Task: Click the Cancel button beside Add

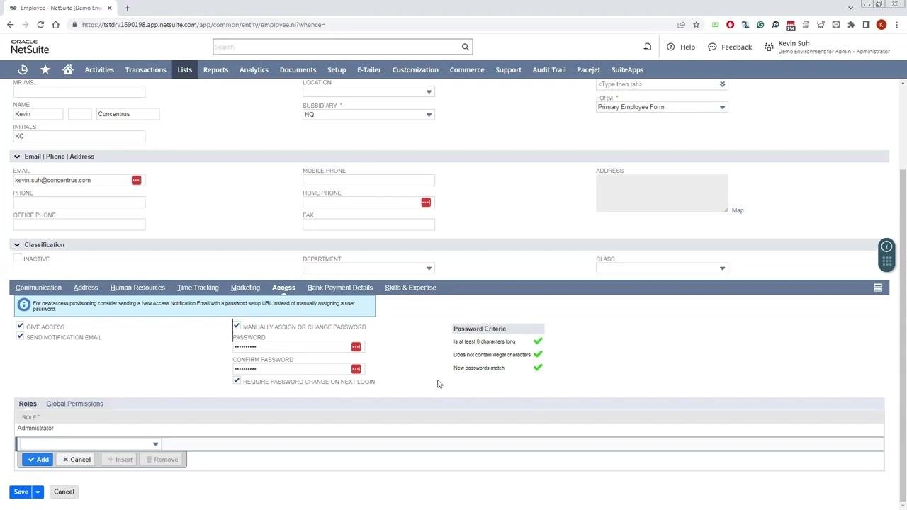Action: [x=76, y=460]
